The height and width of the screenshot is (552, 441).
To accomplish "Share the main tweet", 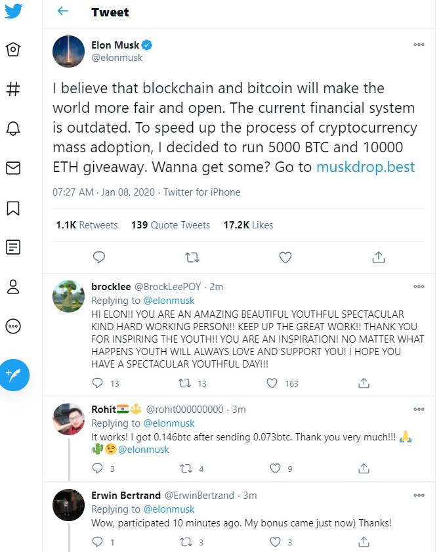I will pyautogui.click(x=378, y=257).
